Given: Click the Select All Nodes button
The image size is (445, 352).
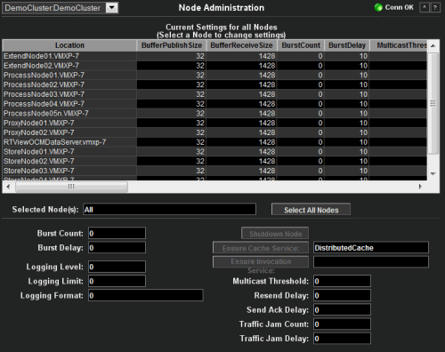Looking at the screenshot, I should tap(311, 210).
